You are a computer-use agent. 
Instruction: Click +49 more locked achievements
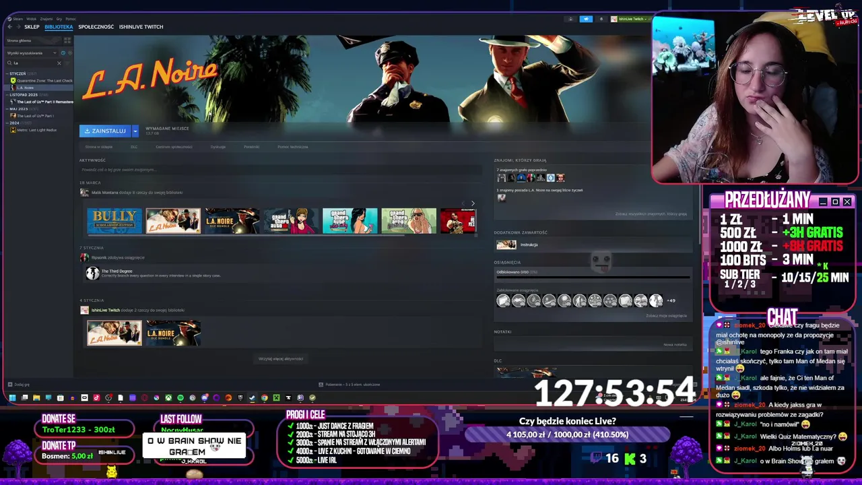(671, 300)
